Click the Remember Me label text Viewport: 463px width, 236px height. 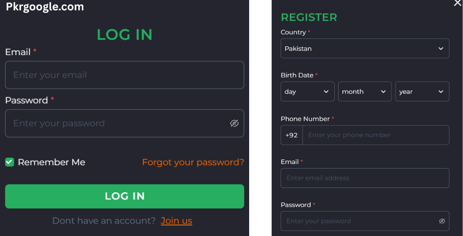(x=52, y=162)
